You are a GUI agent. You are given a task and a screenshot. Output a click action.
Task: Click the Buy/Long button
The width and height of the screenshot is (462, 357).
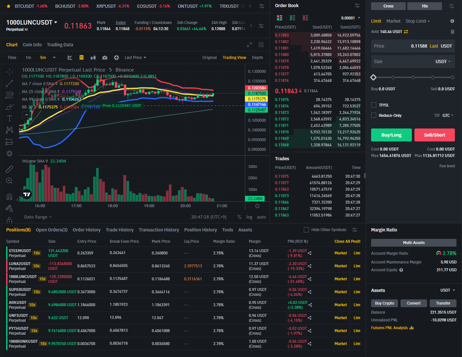click(391, 135)
